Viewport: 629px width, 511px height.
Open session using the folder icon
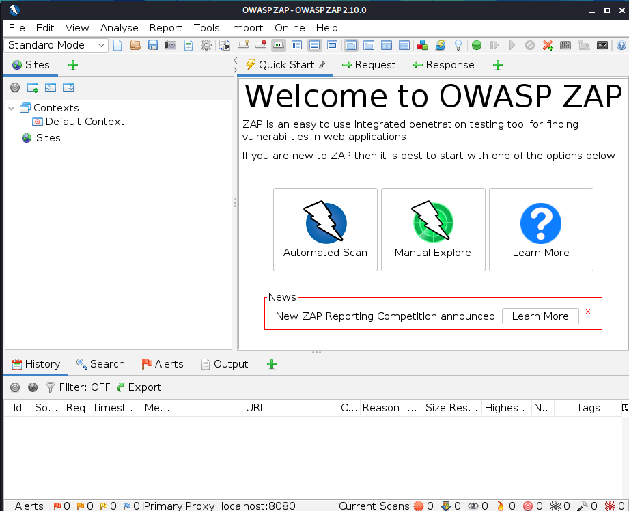(x=135, y=45)
